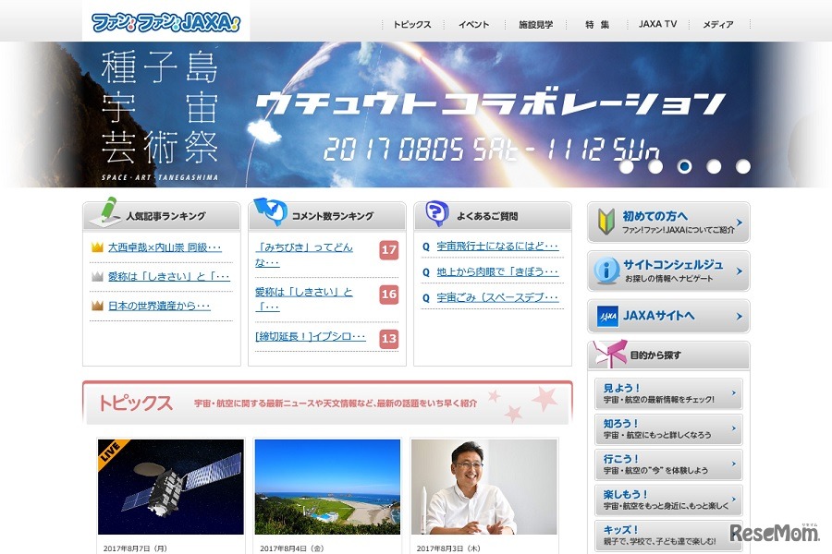The image size is (832, 554).
Task: Click the 楽しもう！ category button
Action: [x=668, y=500]
